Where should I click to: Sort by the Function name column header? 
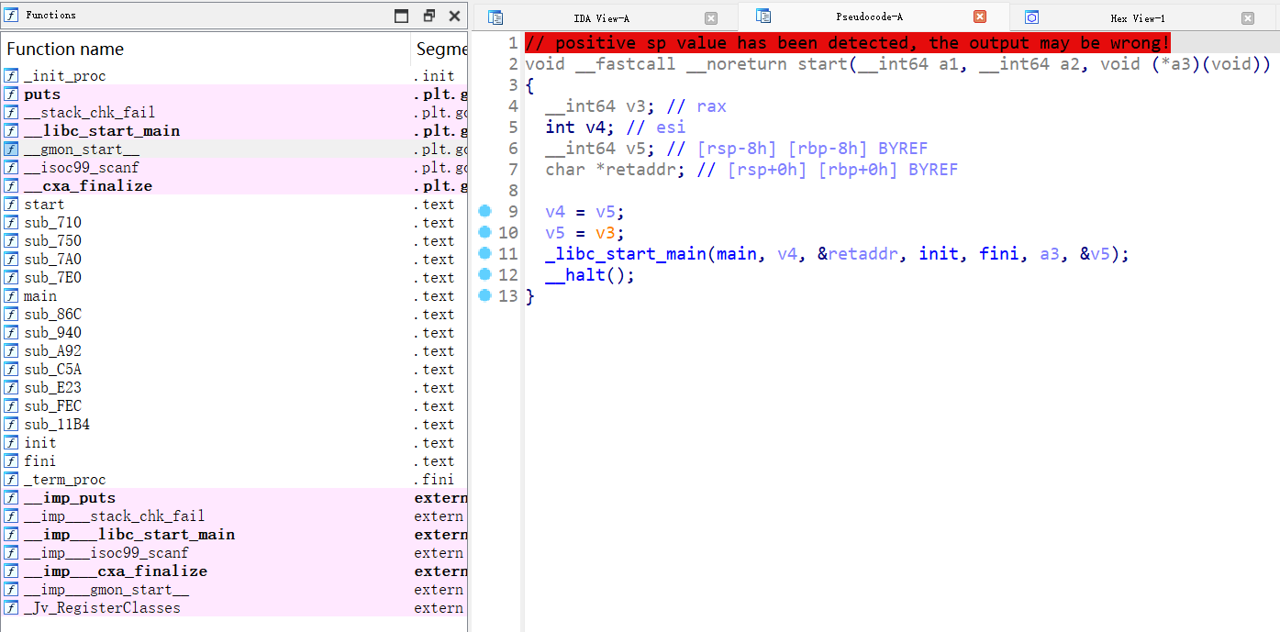(65, 49)
